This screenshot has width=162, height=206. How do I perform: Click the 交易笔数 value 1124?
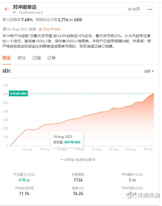coord(78,180)
